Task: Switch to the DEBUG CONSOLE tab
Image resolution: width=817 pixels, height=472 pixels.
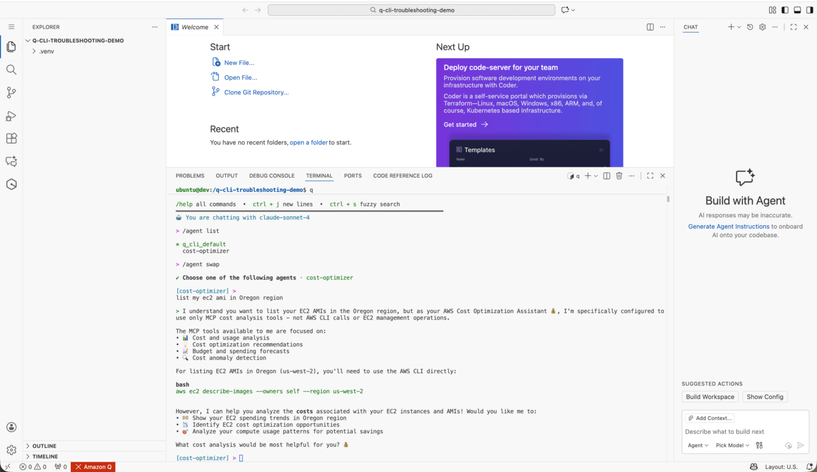Action: 272,176
